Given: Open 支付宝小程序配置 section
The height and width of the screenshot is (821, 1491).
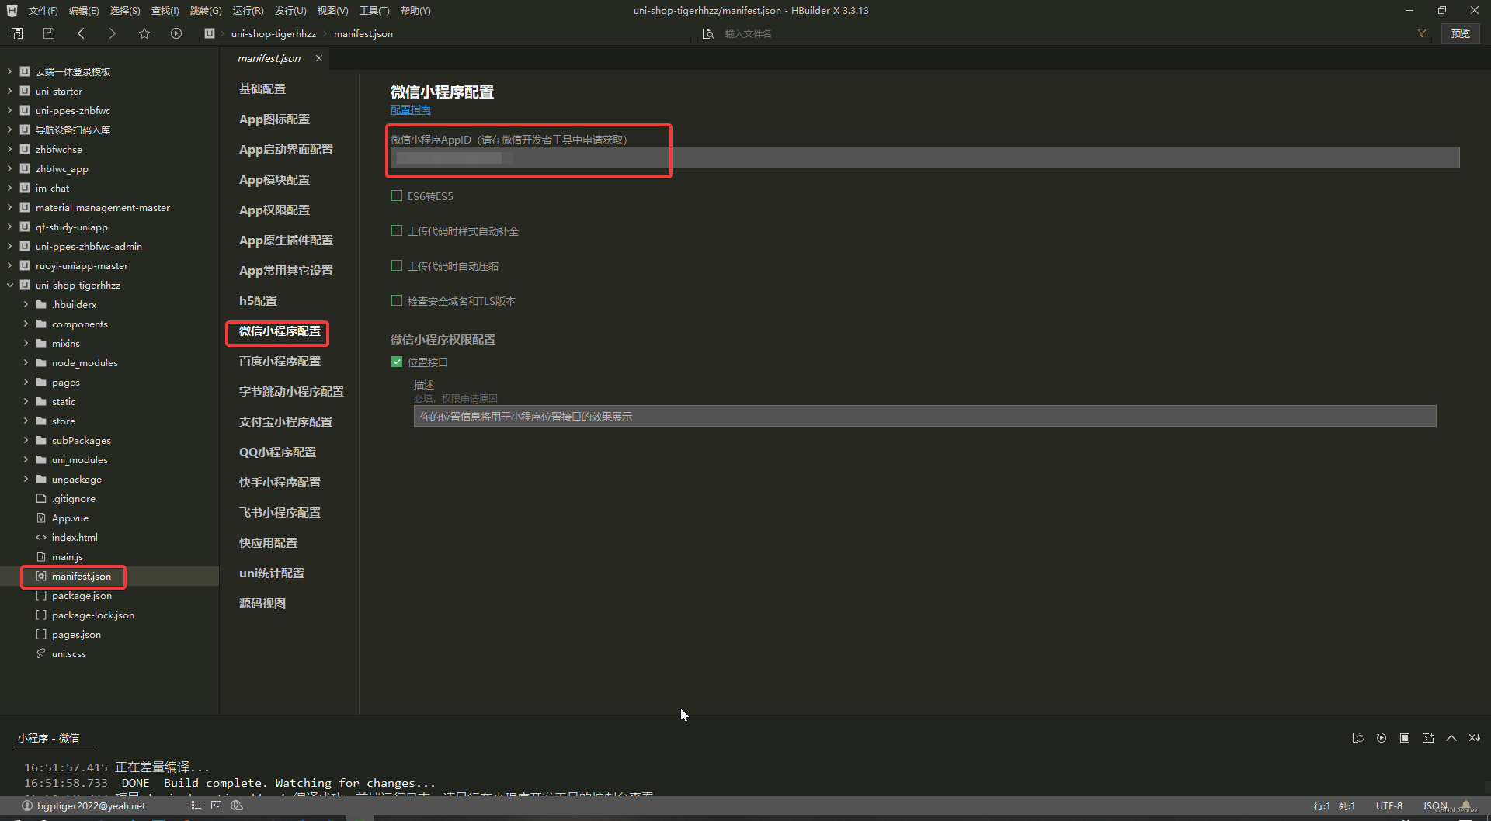Looking at the screenshot, I should coord(285,421).
